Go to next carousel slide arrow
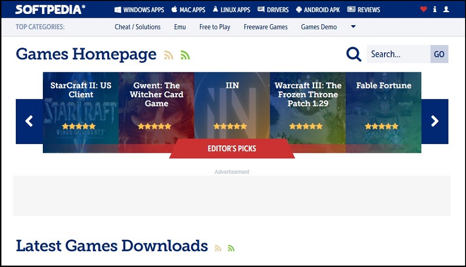The height and width of the screenshot is (267, 466). click(435, 121)
